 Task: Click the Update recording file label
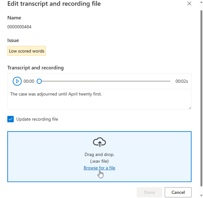pos(37,119)
